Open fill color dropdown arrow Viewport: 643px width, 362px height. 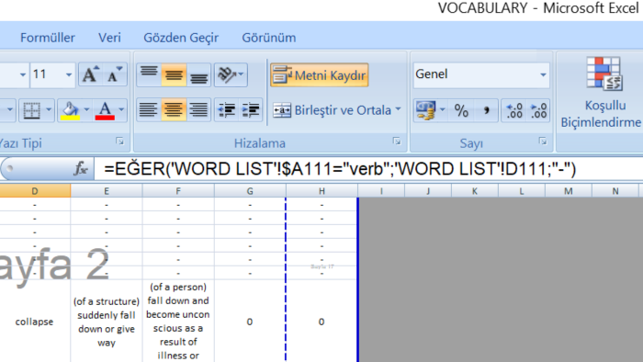pos(86,110)
